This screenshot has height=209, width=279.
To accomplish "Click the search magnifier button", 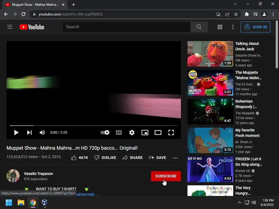I will (199, 27).
